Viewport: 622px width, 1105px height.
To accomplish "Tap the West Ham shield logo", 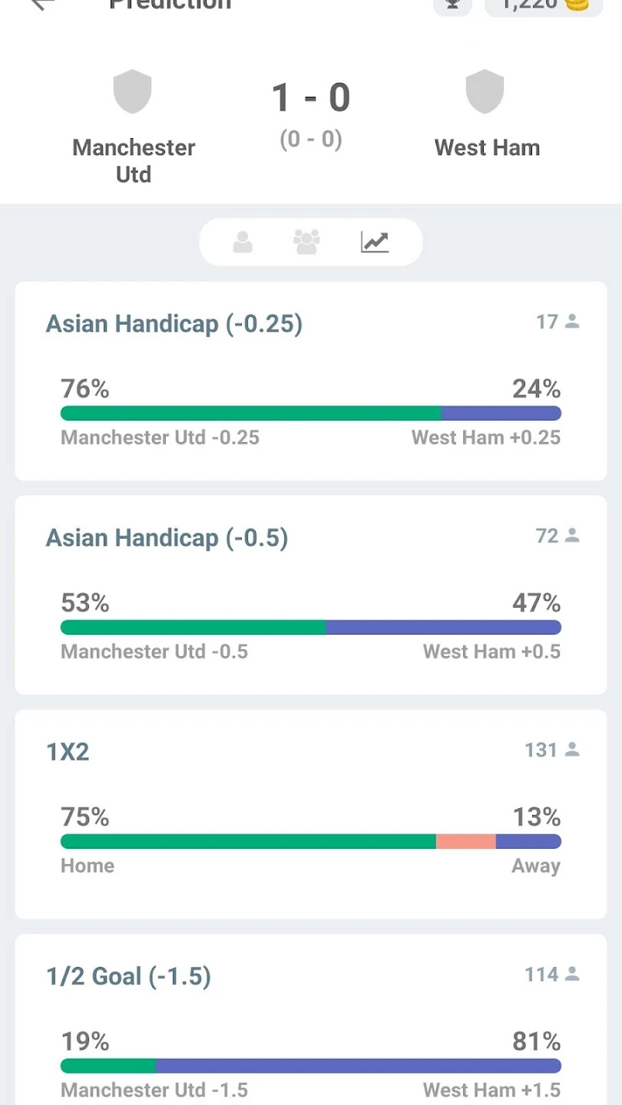I will tap(485, 92).
